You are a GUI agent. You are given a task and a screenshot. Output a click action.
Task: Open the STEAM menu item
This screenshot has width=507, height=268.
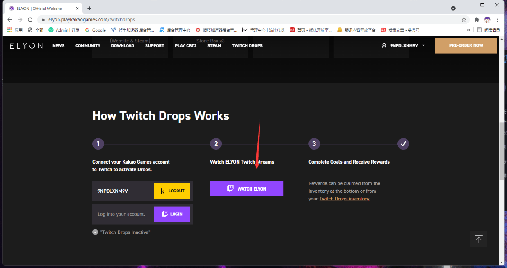click(214, 45)
